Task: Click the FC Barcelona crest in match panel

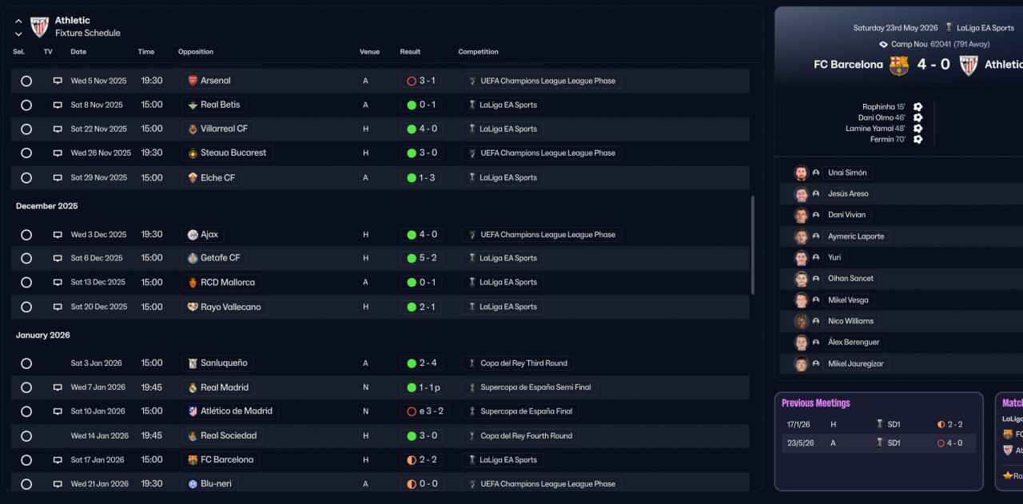Action: click(x=899, y=65)
